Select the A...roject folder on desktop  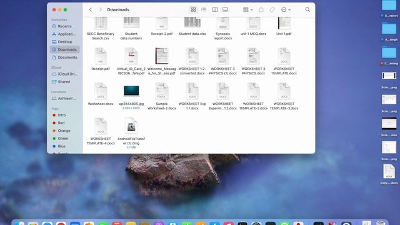389,8
